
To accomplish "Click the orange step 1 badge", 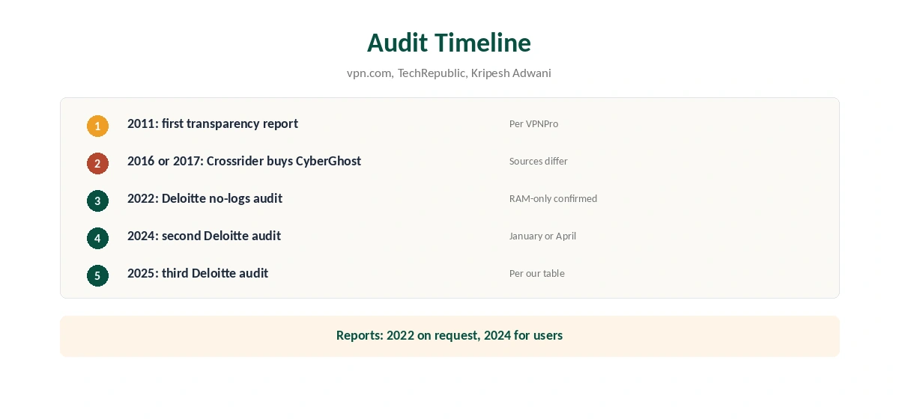I will pyautogui.click(x=97, y=126).
